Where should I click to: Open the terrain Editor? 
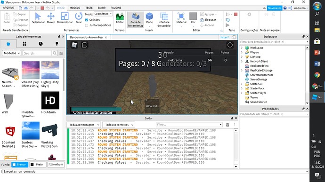(x=120, y=18)
